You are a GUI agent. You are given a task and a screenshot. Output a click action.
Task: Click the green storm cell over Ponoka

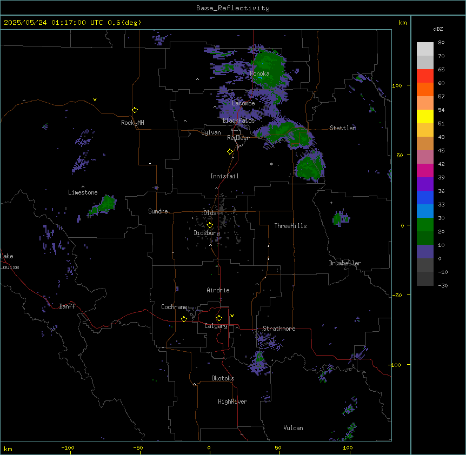(x=268, y=69)
